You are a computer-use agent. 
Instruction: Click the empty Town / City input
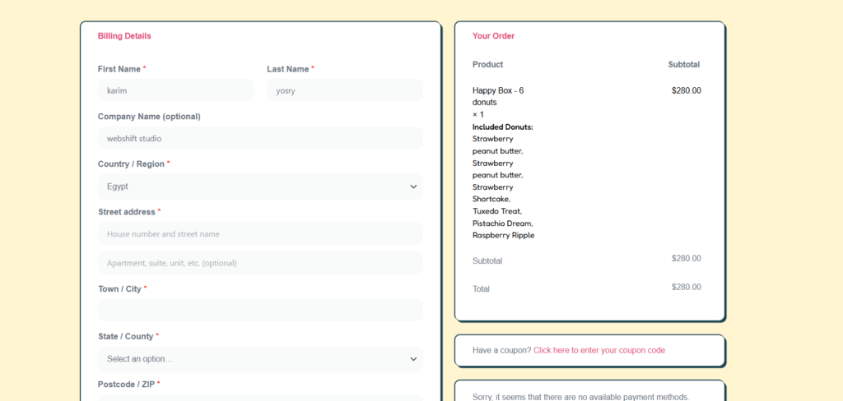[x=259, y=310]
